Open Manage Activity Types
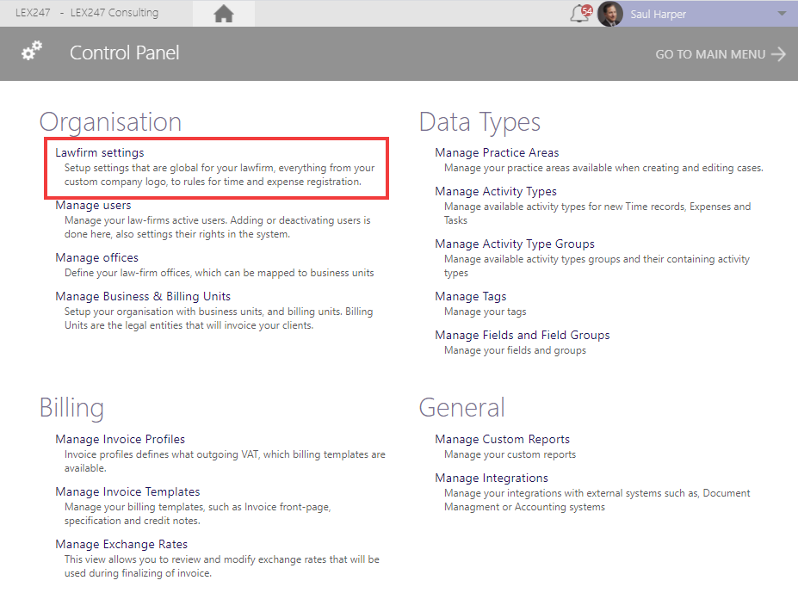798x599 pixels. pos(496,191)
